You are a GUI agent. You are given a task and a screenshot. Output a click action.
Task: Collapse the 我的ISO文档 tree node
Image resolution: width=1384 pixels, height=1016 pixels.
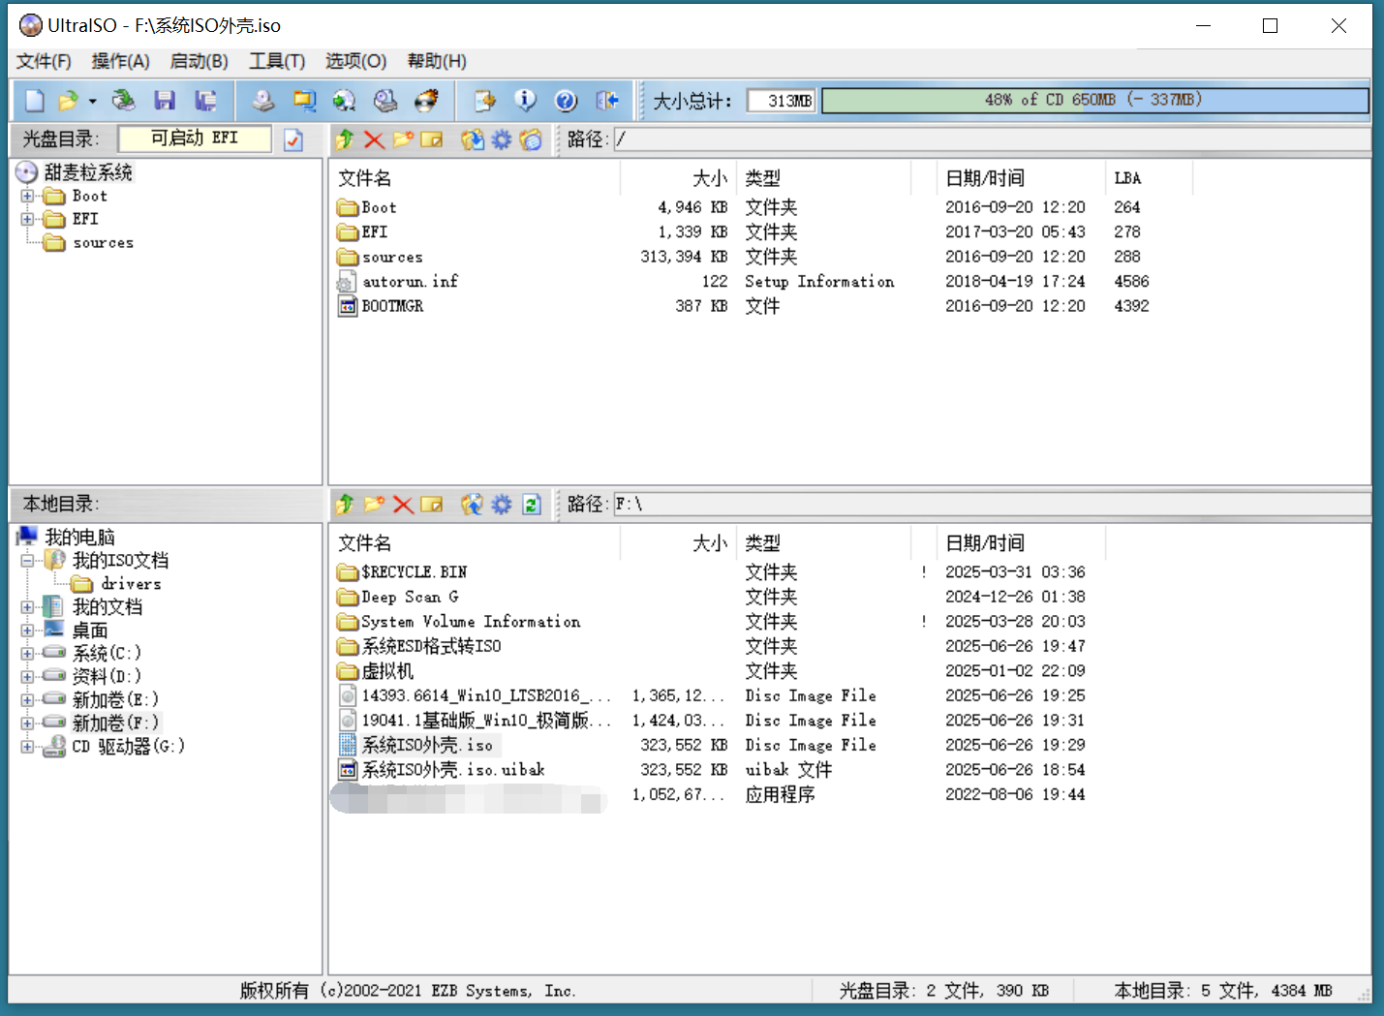click(x=27, y=561)
